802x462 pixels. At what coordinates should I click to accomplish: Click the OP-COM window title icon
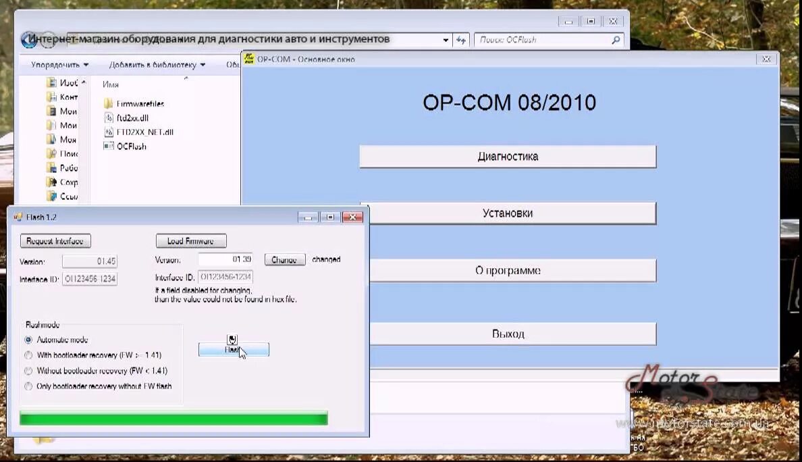point(249,59)
